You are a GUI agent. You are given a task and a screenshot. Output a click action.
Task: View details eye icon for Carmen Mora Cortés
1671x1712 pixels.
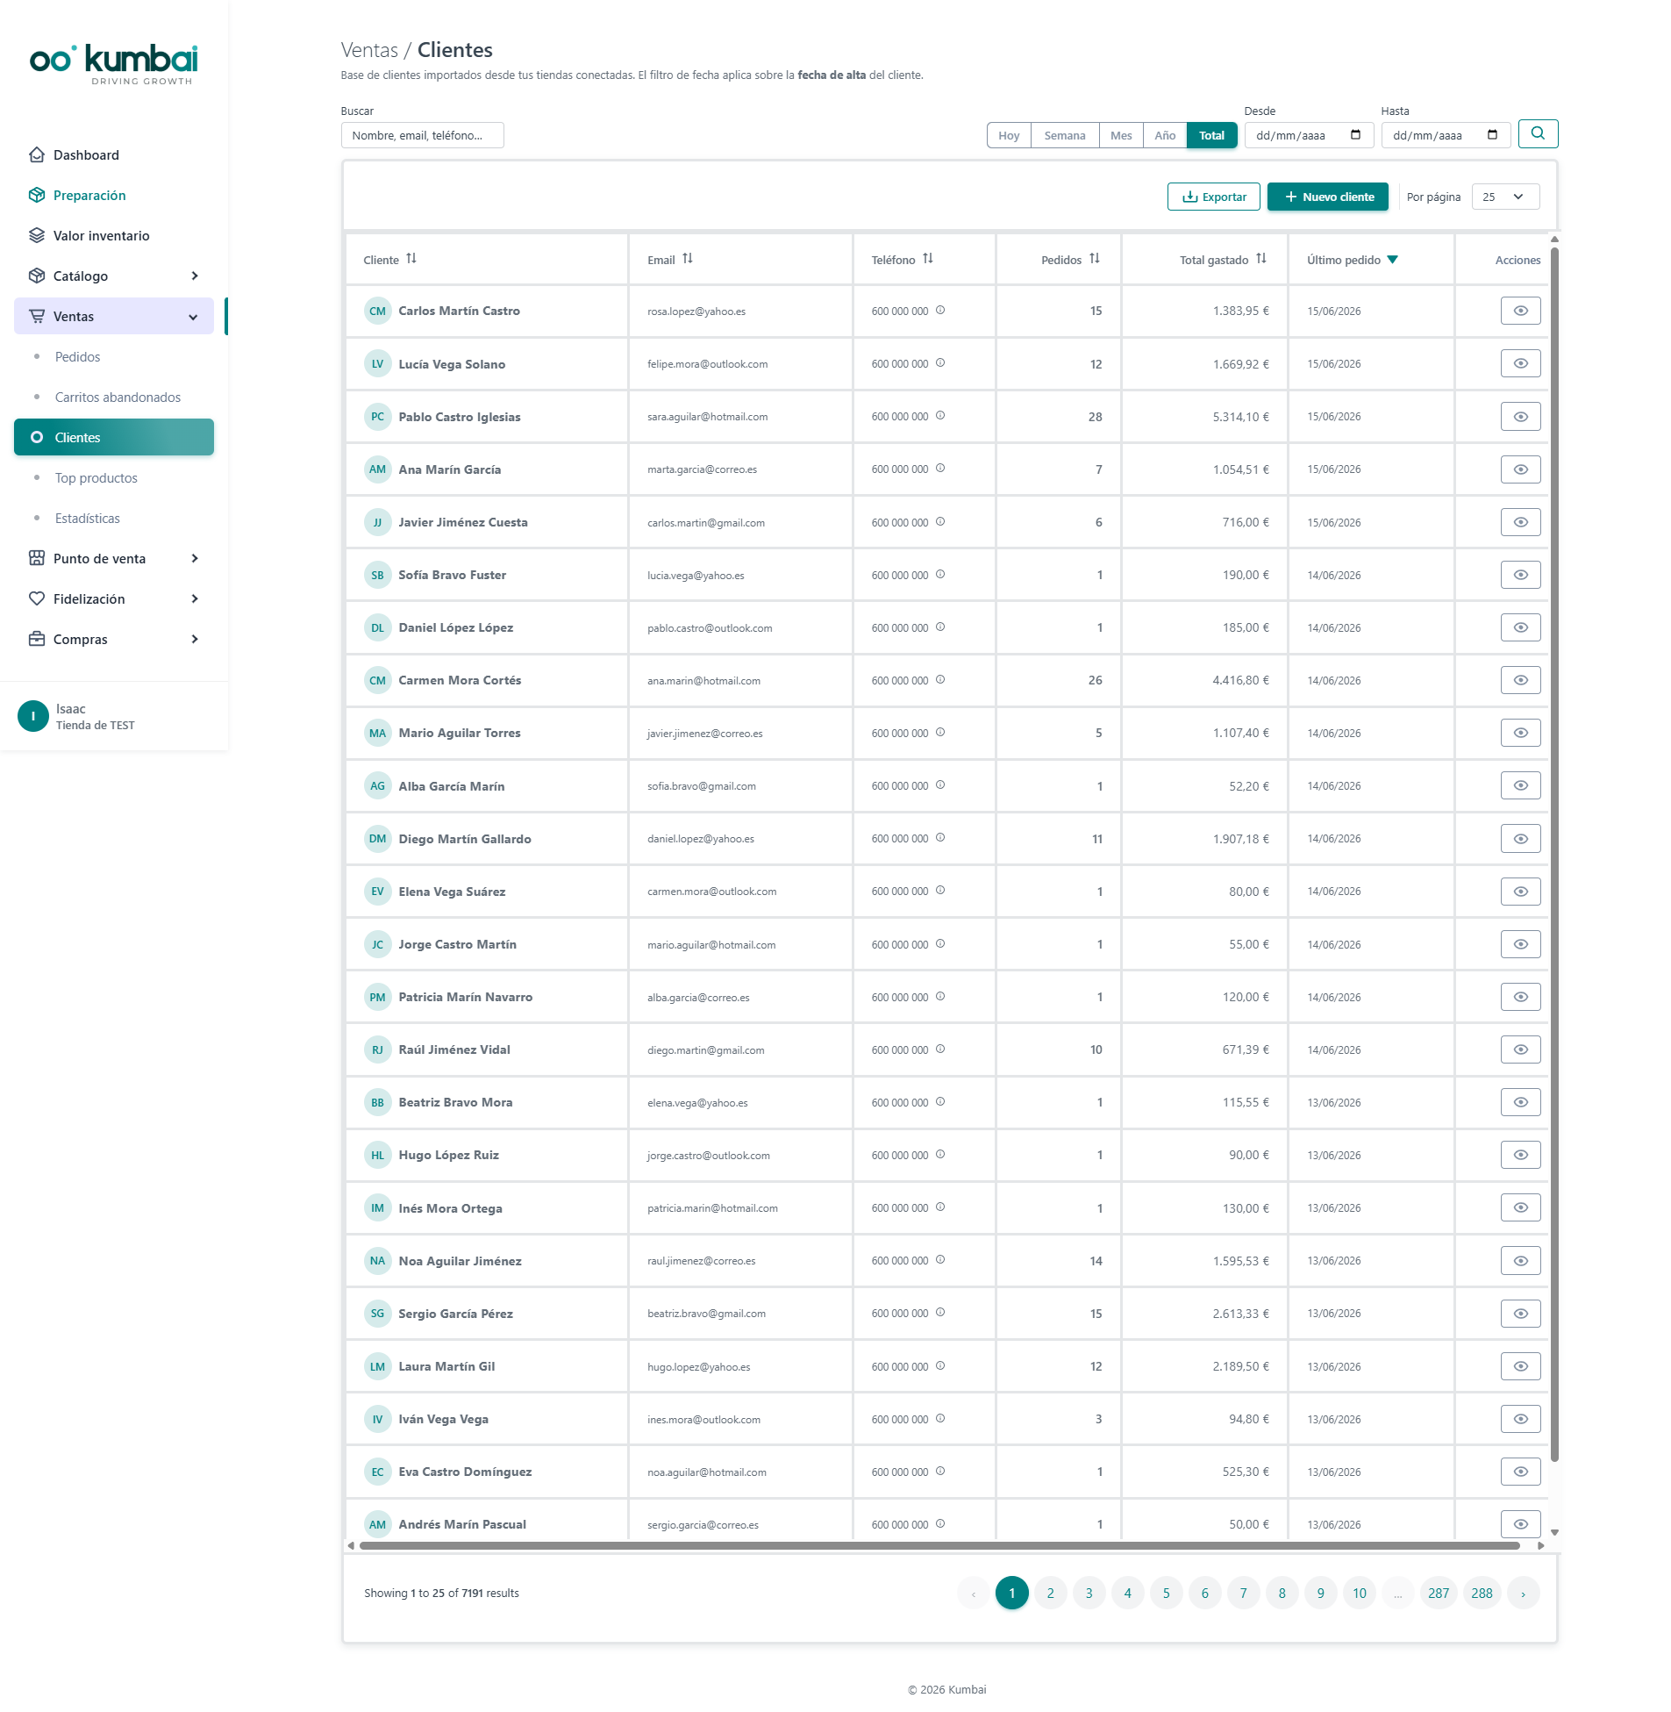coord(1520,680)
